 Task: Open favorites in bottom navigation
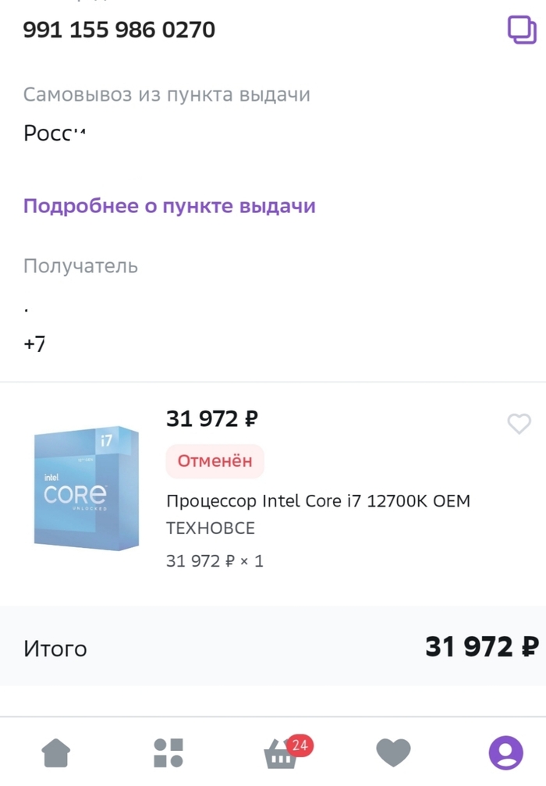coord(393,753)
